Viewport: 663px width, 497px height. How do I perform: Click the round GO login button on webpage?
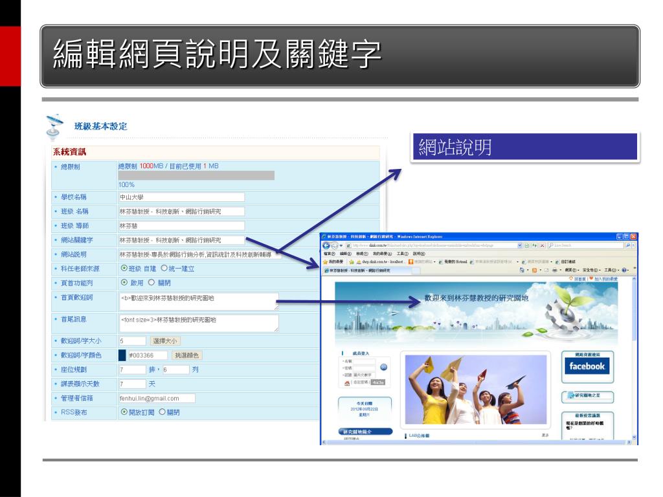tap(384, 368)
